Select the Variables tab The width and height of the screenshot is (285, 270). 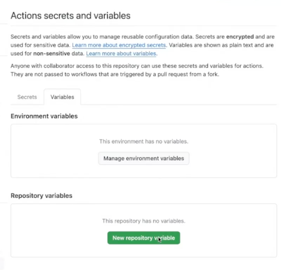click(x=62, y=97)
